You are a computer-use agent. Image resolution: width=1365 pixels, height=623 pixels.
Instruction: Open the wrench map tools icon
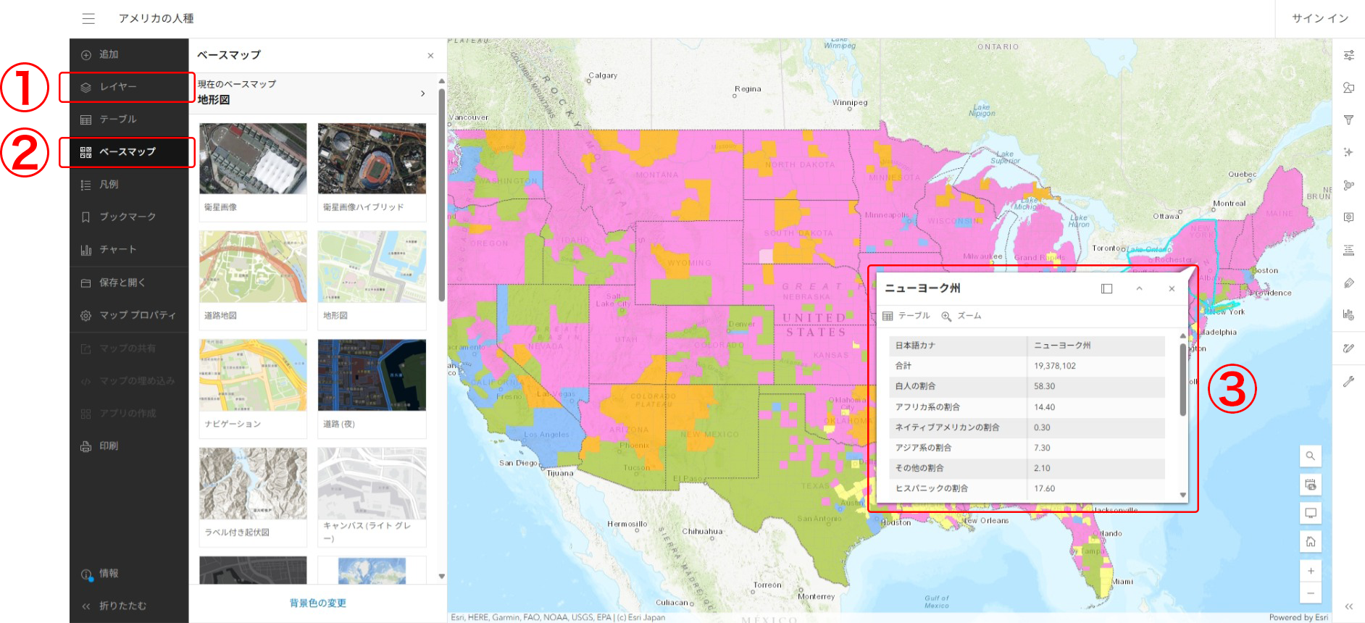click(x=1348, y=381)
